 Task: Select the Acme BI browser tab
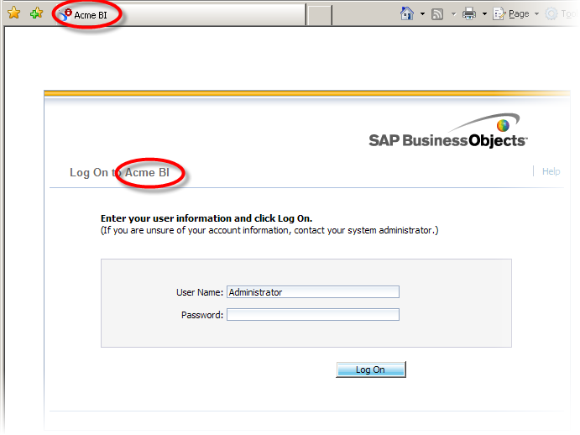(180, 15)
